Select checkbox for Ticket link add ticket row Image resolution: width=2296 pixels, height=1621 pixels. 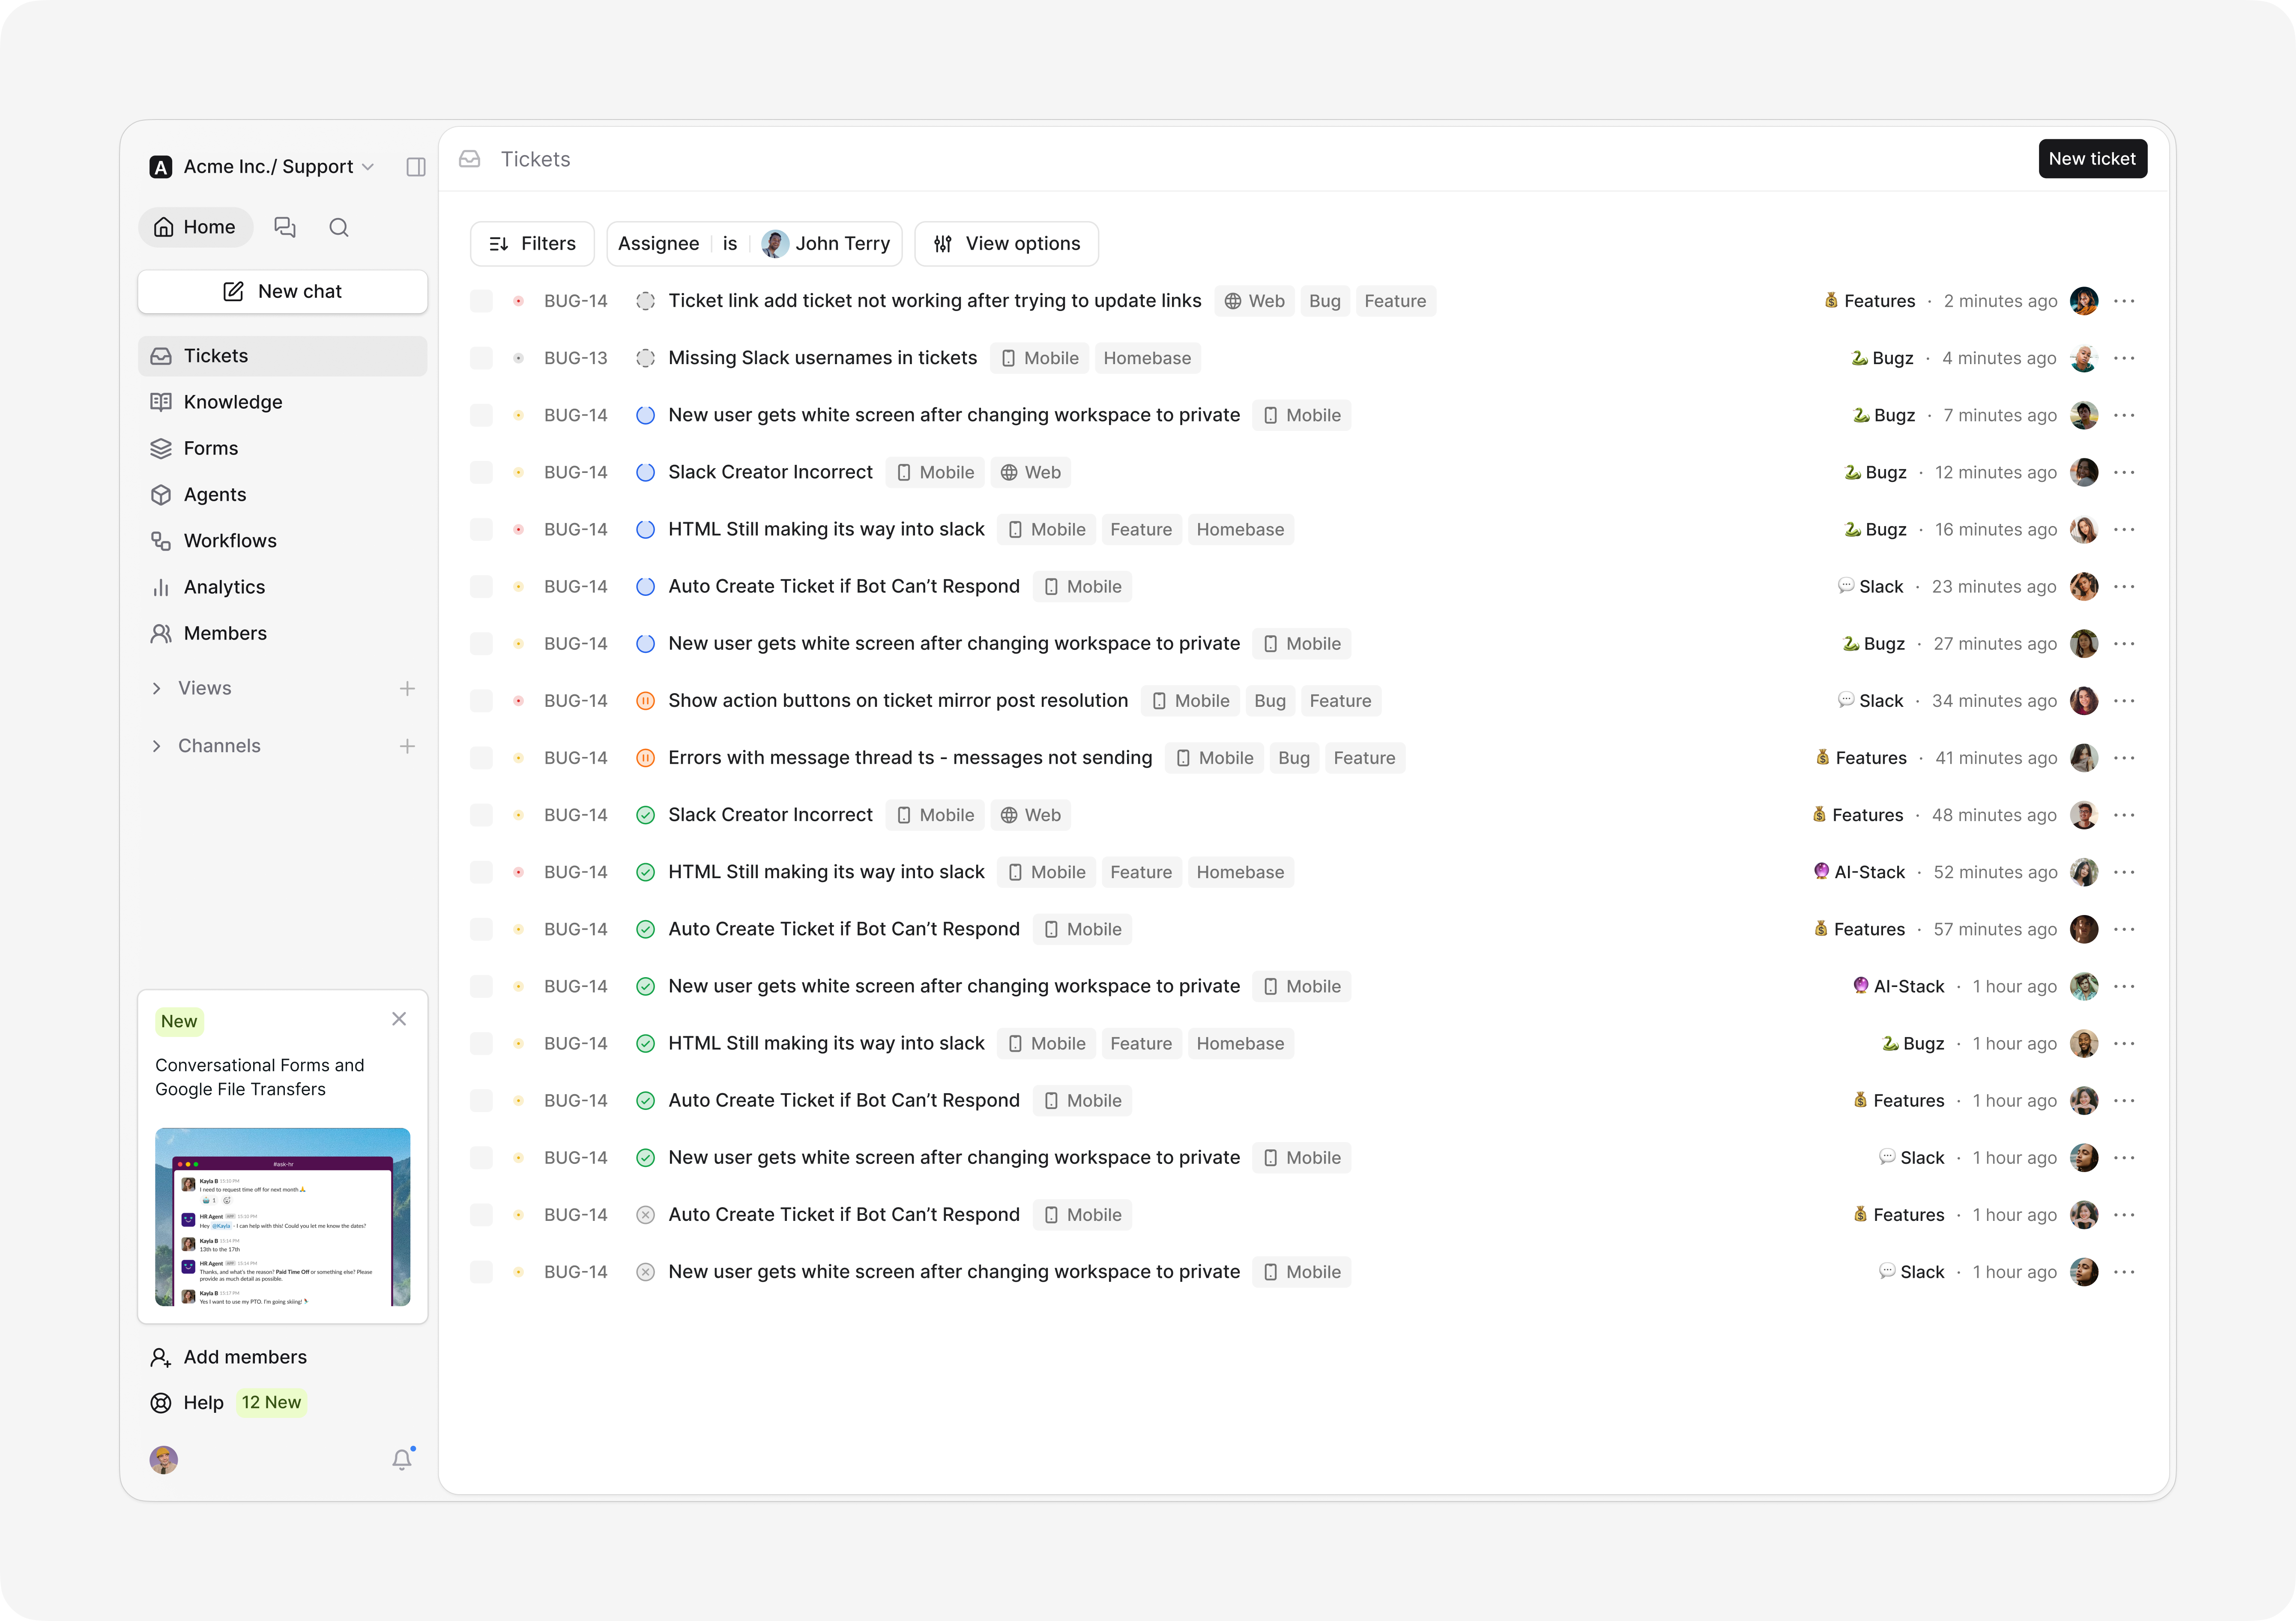pyautogui.click(x=482, y=301)
